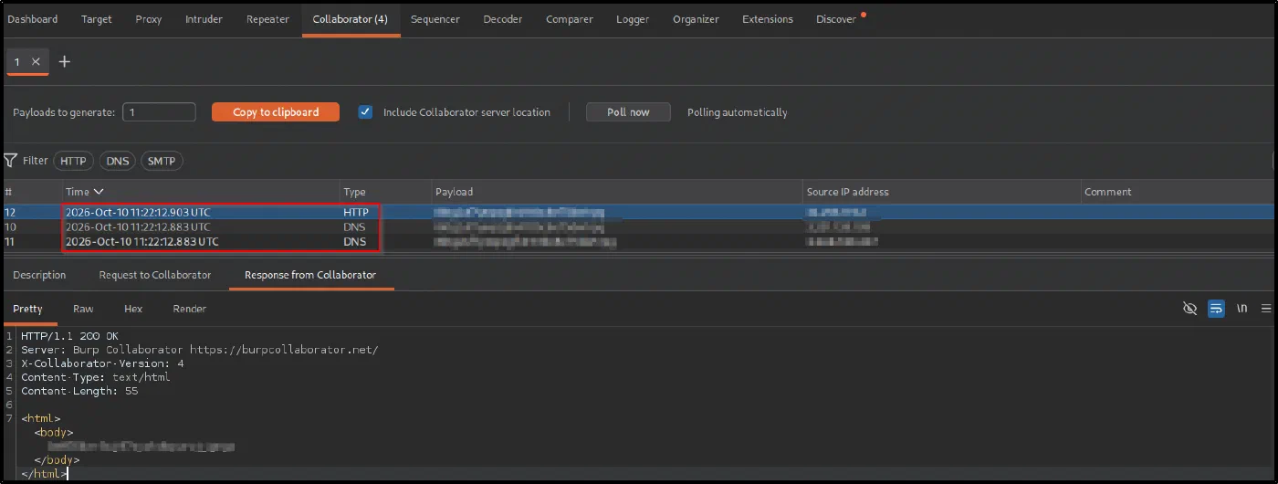Switch to the Extensions tab
Image resolution: width=1278 pixels, height=484 pixels.
(768, 19)
